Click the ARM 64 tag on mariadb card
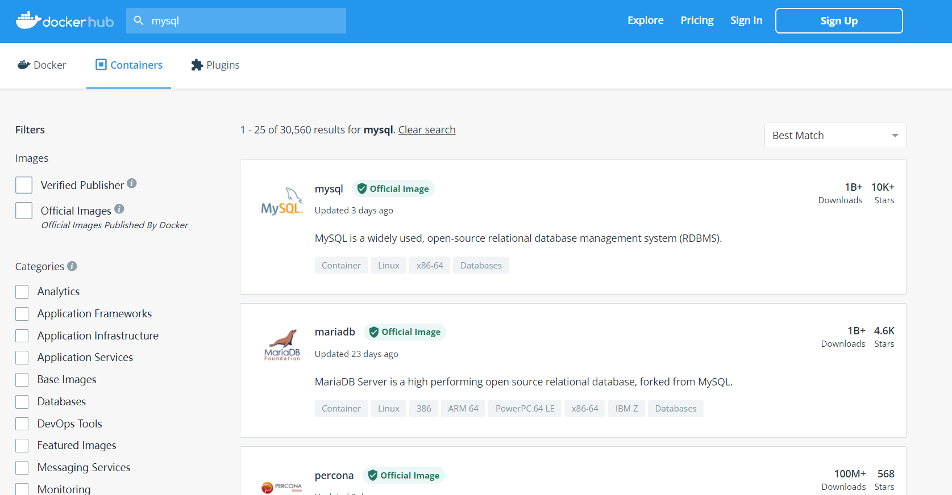The image size is (952, 495). pyautogui.click(x=463, y=409)
